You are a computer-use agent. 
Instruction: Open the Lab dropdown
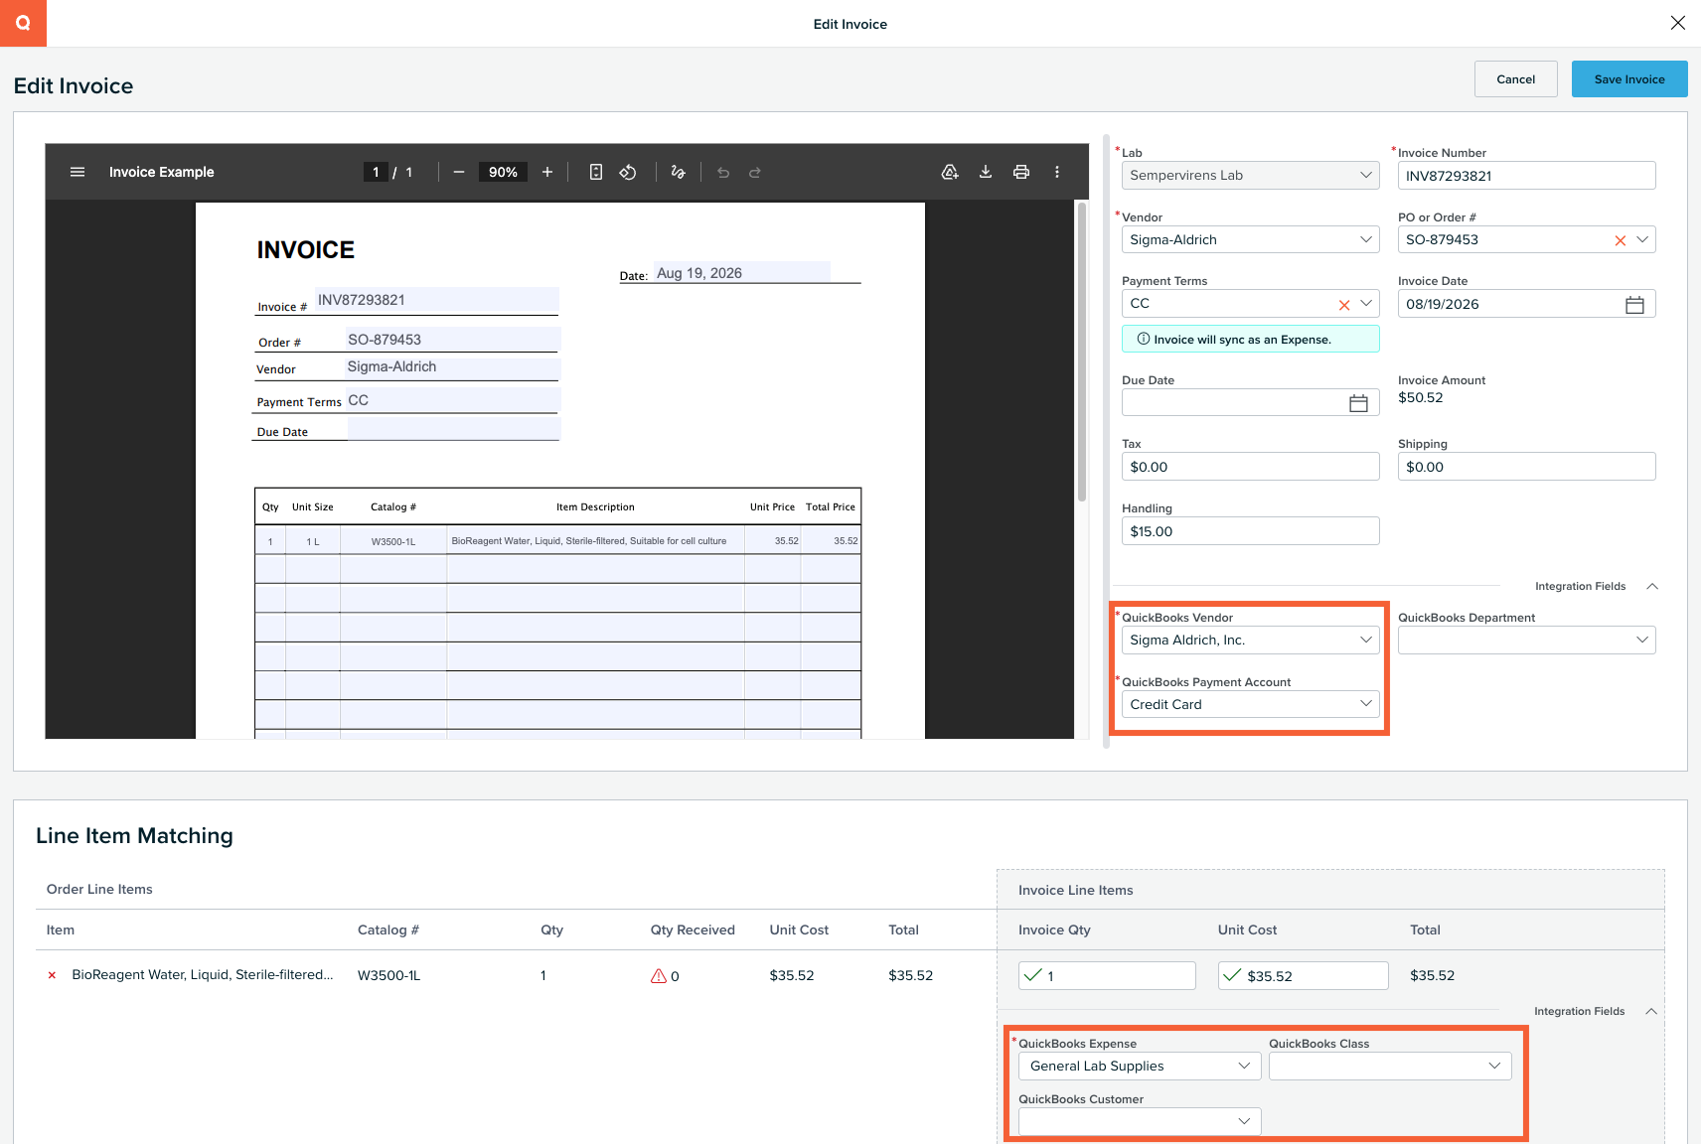1250,175
